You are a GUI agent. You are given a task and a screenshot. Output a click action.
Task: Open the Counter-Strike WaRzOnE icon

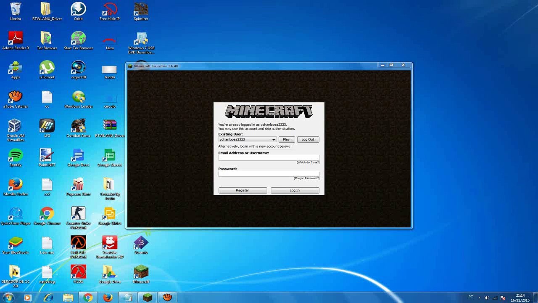pyautogui.click(x=78, y=214)
